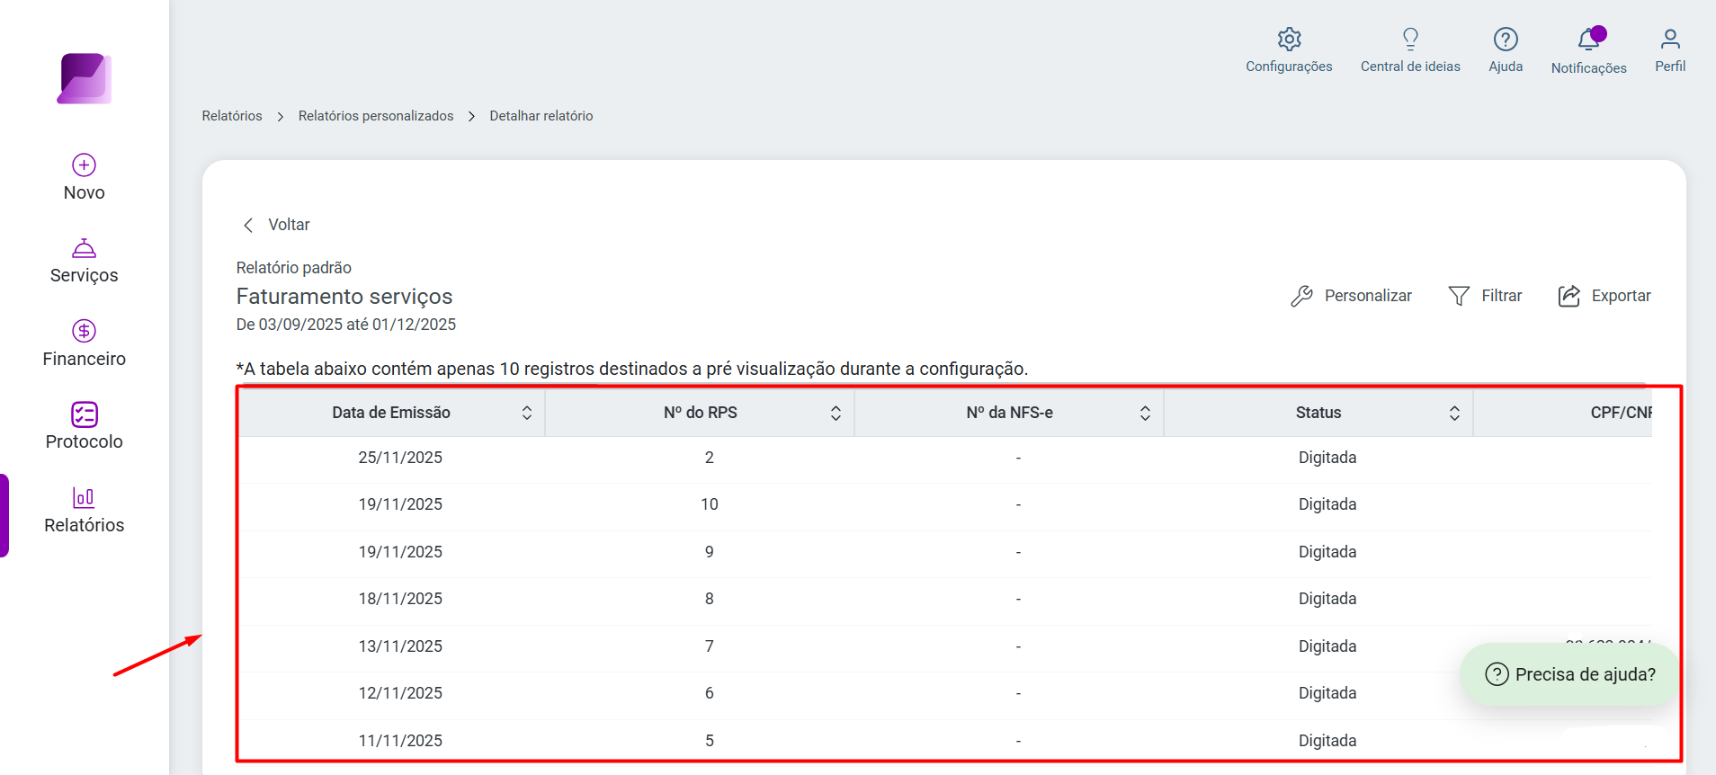Open the Perfil user icon
Screen dimensions: 1716x775
(1670, 39)
